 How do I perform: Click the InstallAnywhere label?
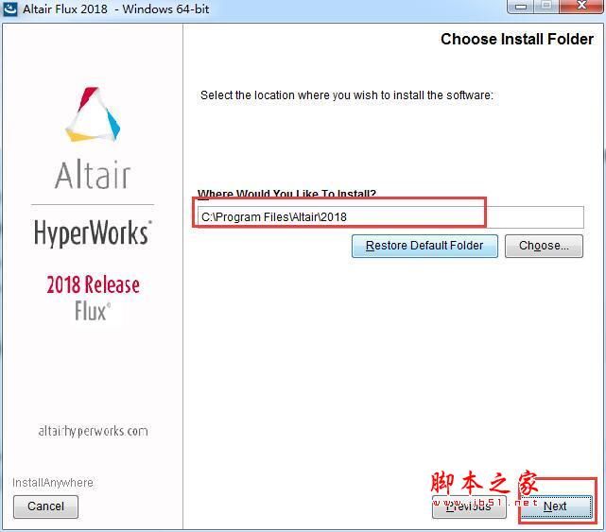[53, 483]
